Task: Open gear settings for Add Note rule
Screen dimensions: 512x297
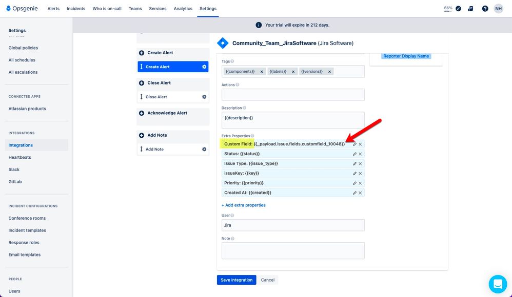Action: pos(204,150)
